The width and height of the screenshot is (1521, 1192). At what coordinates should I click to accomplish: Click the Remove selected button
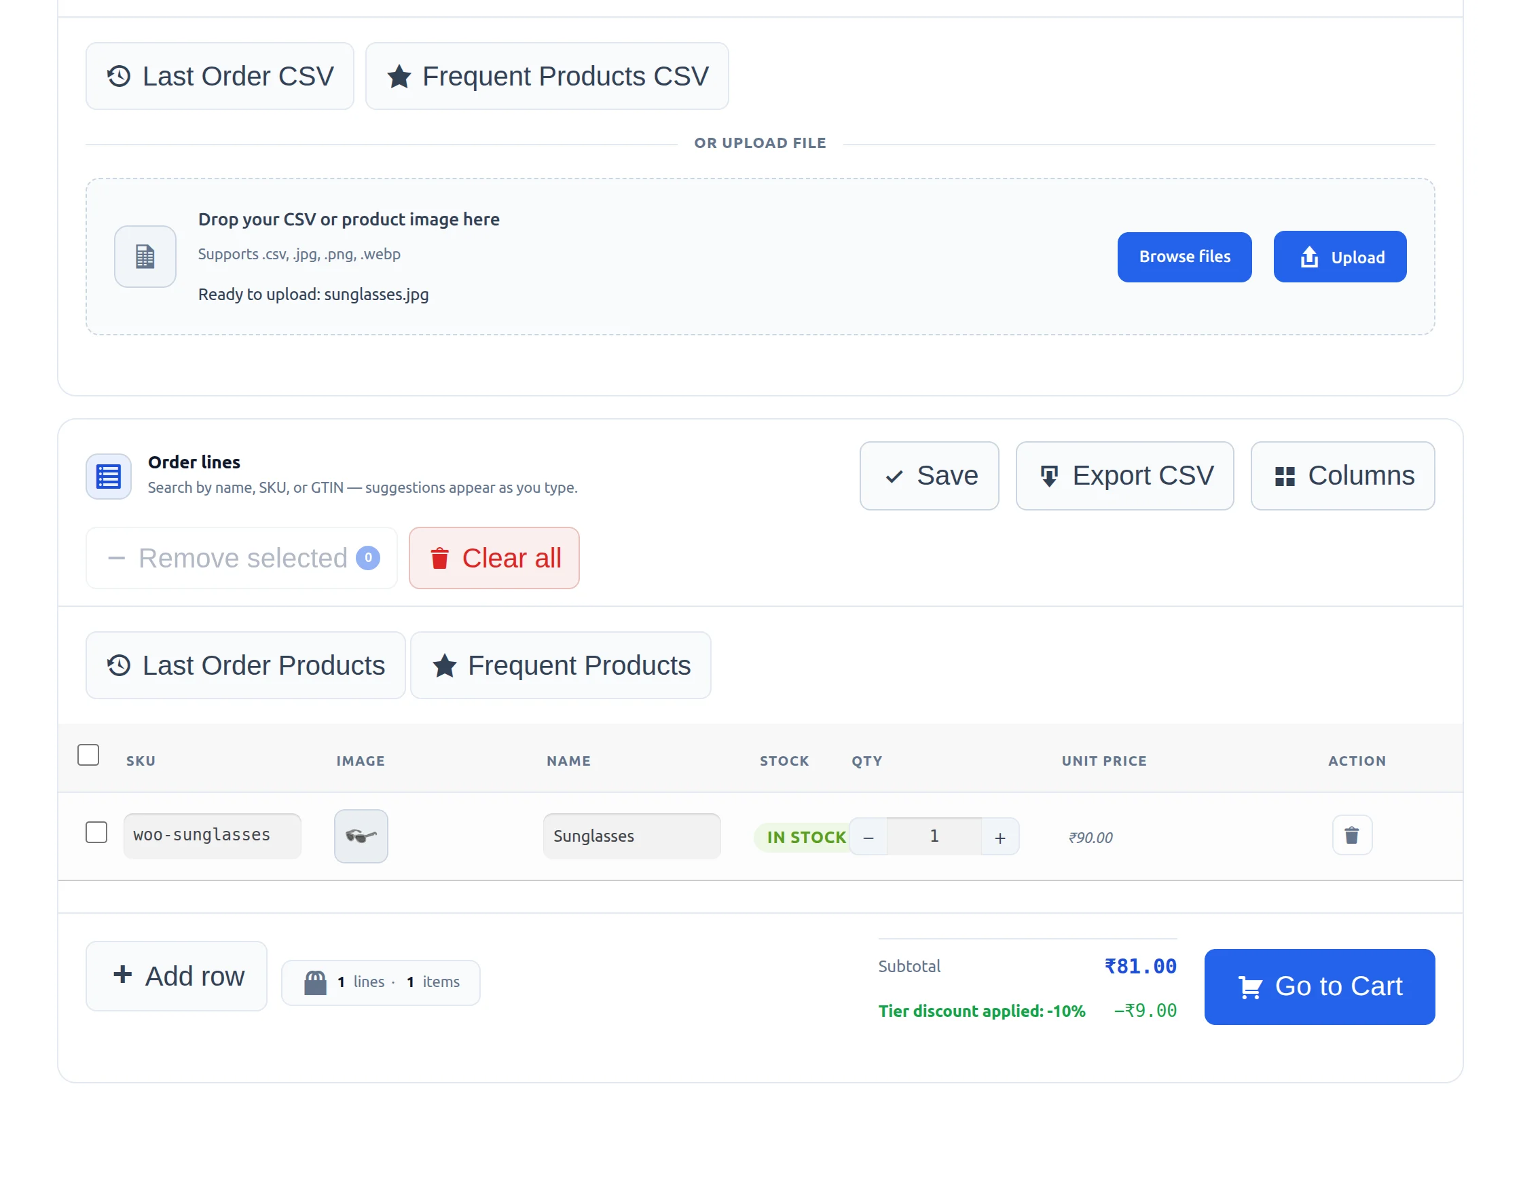point(242,557)
